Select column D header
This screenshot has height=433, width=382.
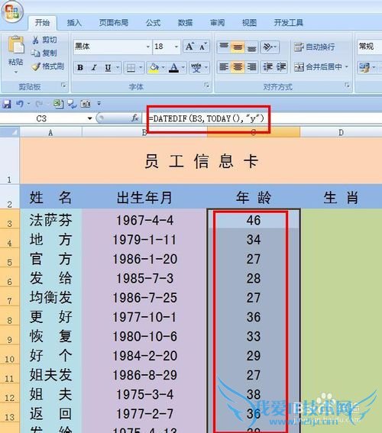point(341,132)
